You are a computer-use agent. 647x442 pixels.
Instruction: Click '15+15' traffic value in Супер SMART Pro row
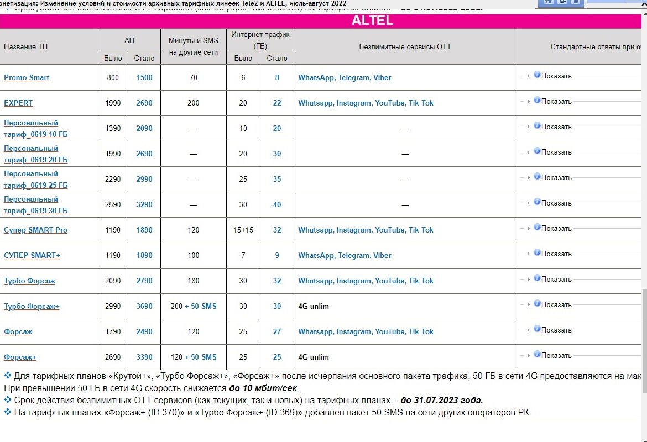pyautogui.click(x=243, y=230)
